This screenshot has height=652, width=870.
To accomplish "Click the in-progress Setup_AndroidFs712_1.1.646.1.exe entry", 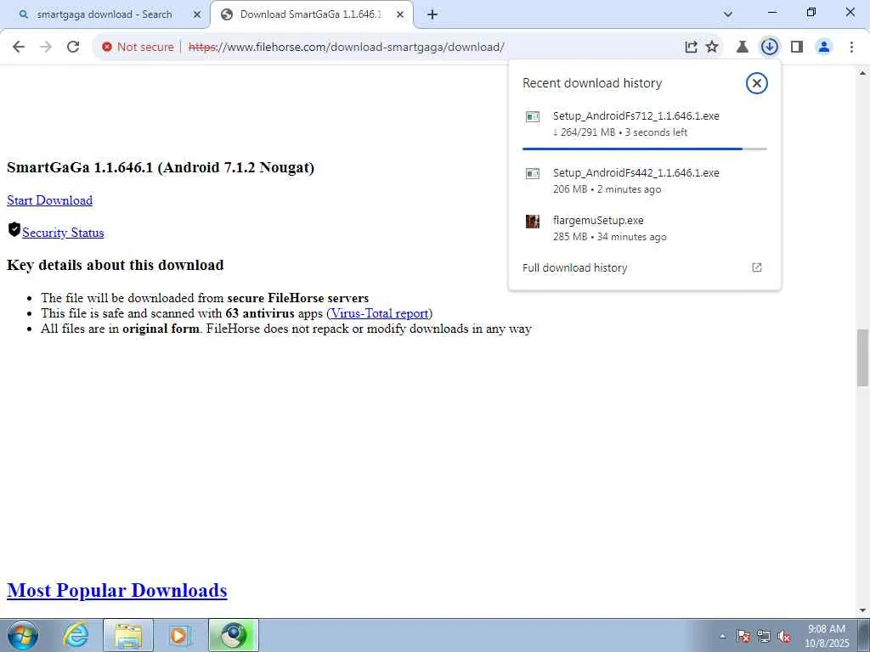I will coord(645,124).
